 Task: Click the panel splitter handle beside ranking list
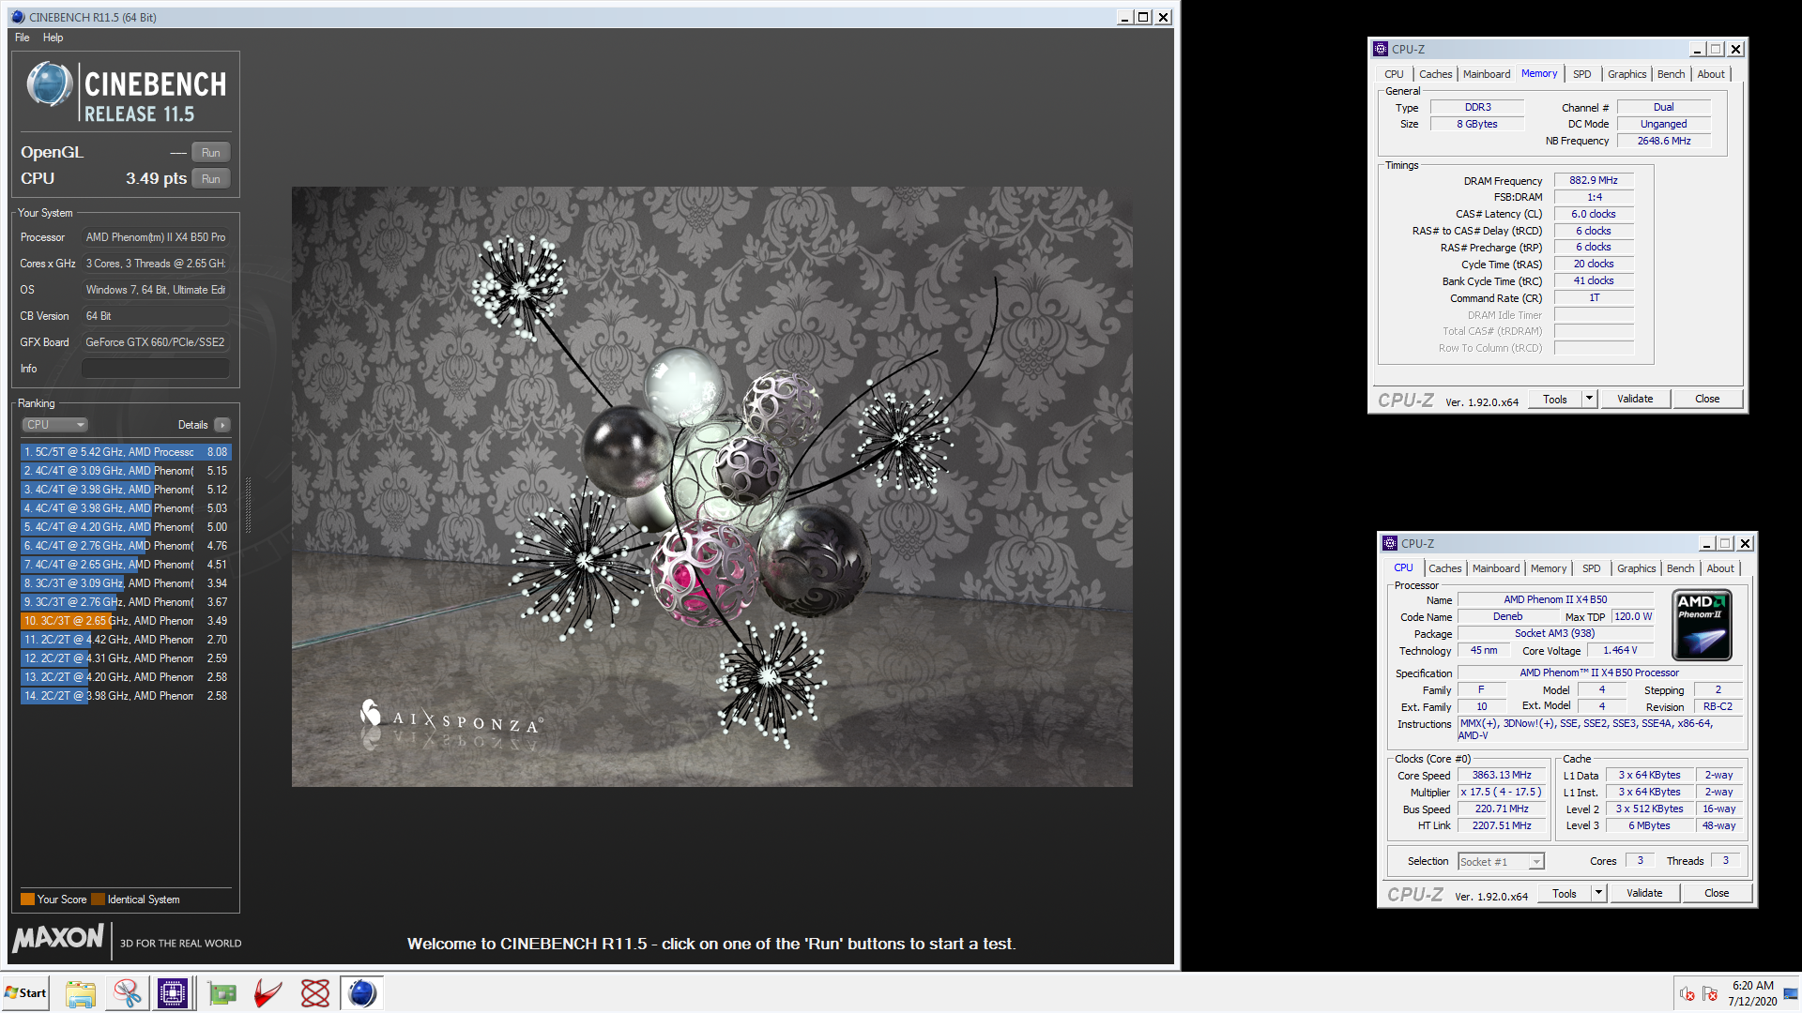pos(248,506)
